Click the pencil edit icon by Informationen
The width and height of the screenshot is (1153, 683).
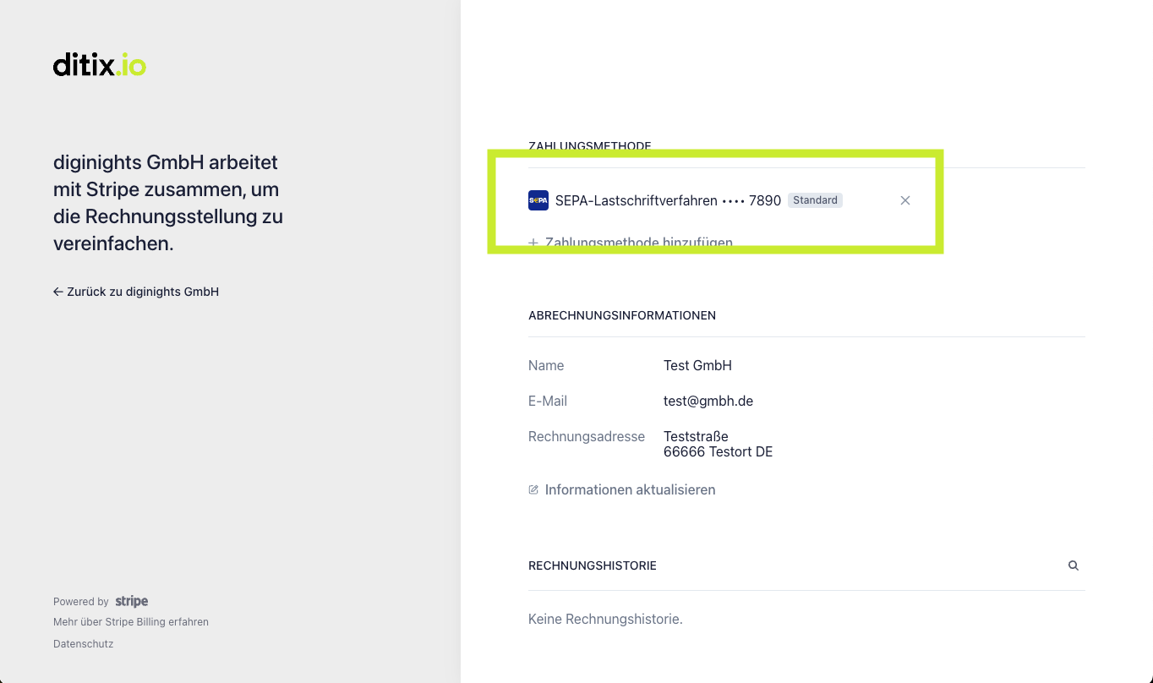(x=533, y=489)
